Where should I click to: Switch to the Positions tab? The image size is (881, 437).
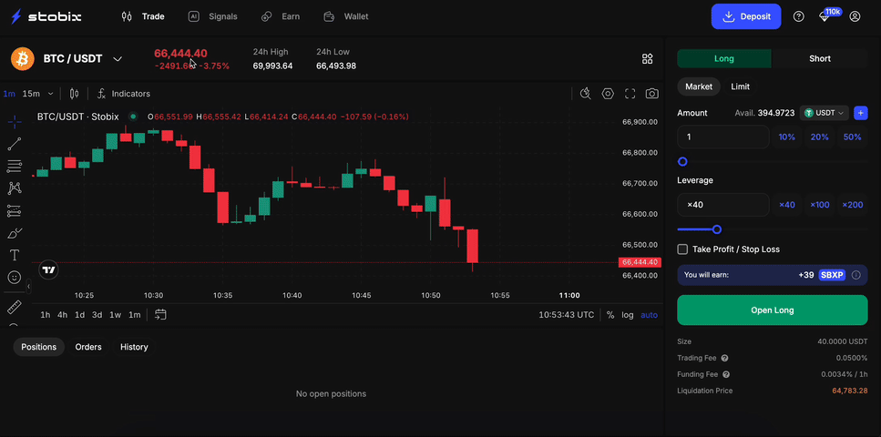point(39,347)
